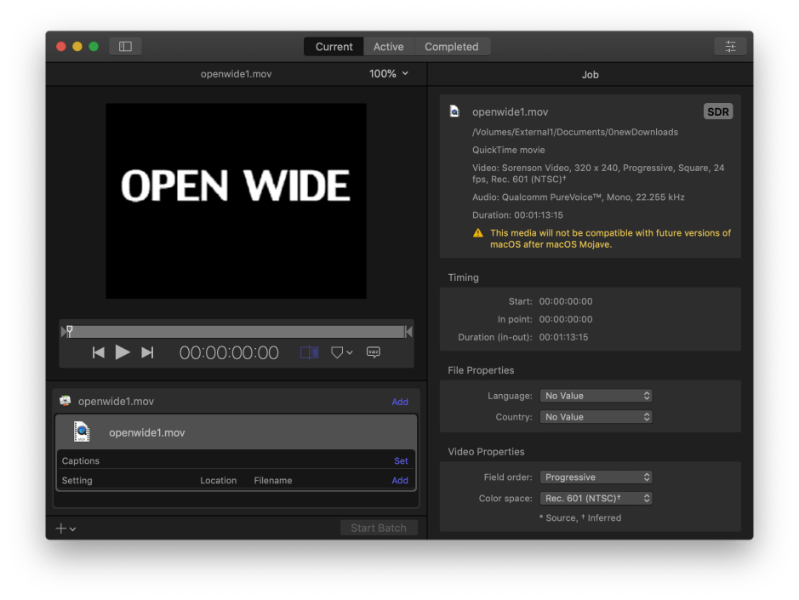Click the Play button under the preview
Viewport: 799px width, 600px height.
tap(123, 351)
